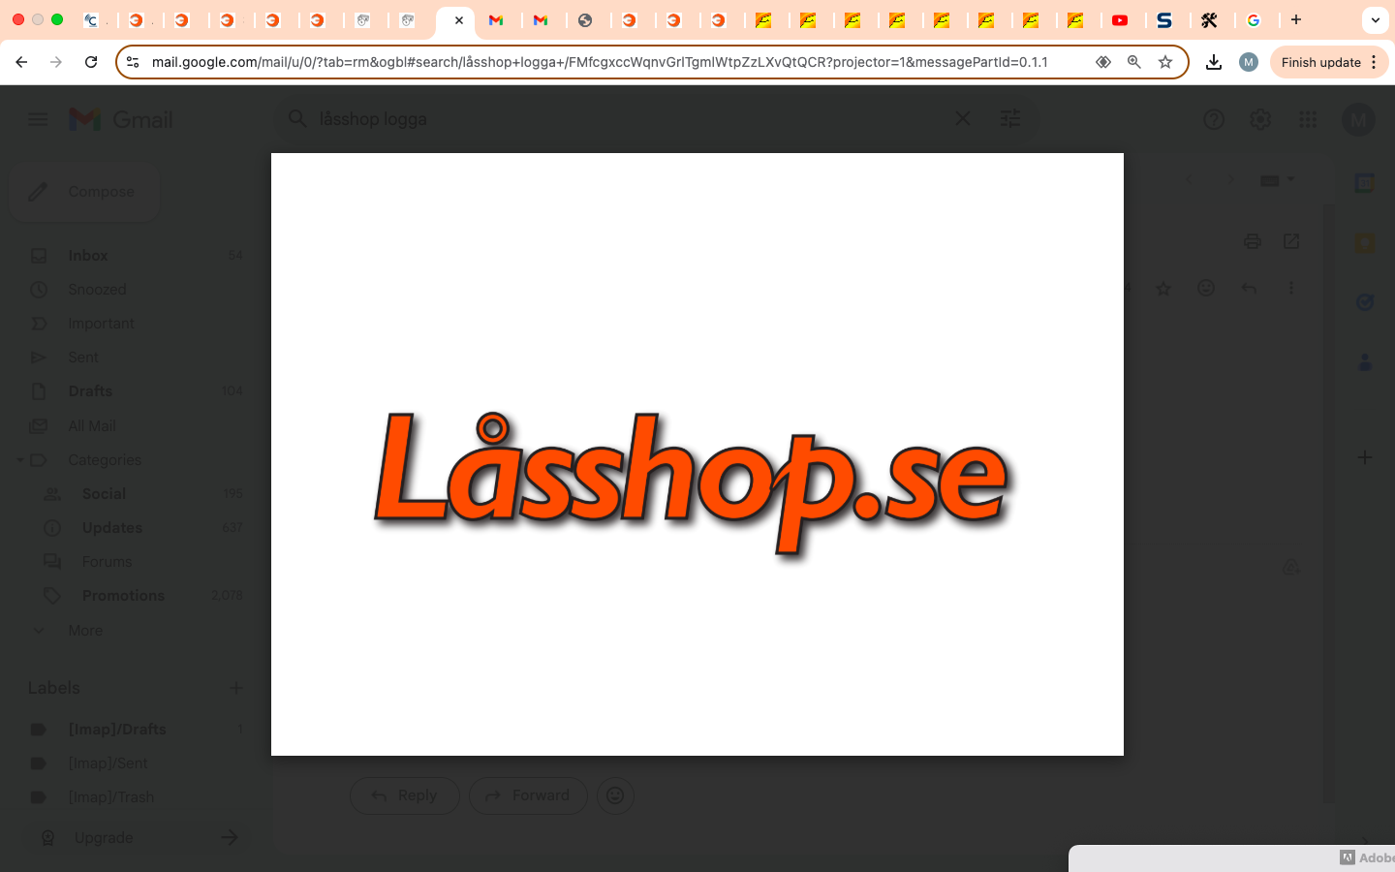Open a new browser tab
The height and width of the screenshot is (872, 1395).
pyautogui.click(x=1295, y=20)
